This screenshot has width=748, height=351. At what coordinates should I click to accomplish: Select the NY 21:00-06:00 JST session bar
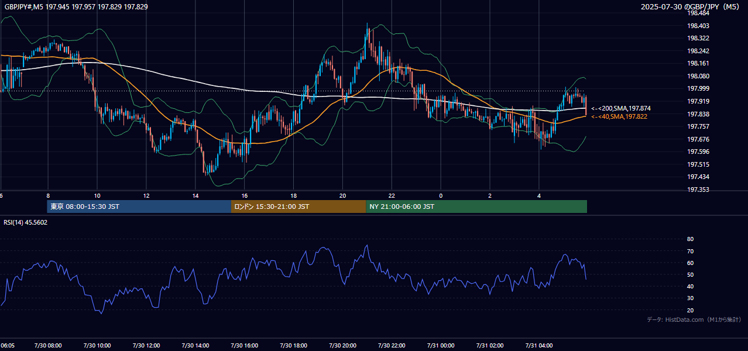coord(476,207)
